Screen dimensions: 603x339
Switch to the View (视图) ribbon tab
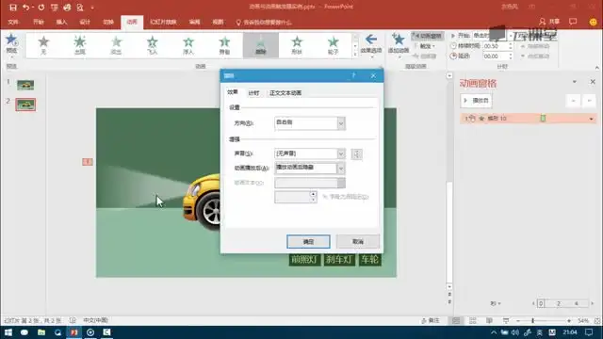click(218, 22)
